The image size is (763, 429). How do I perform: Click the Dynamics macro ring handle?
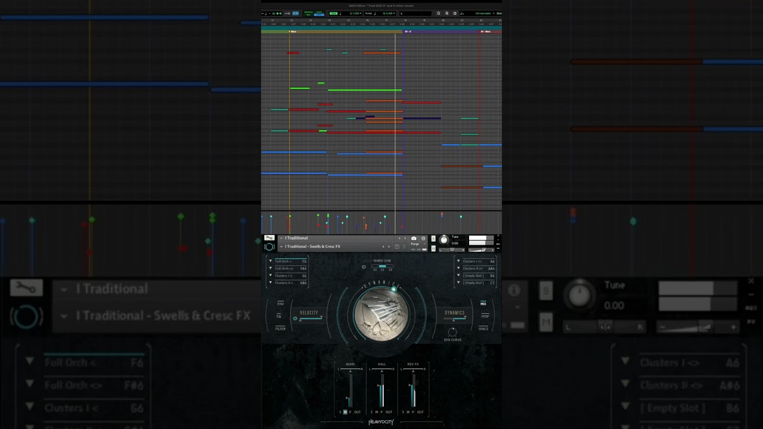[393, 290]
